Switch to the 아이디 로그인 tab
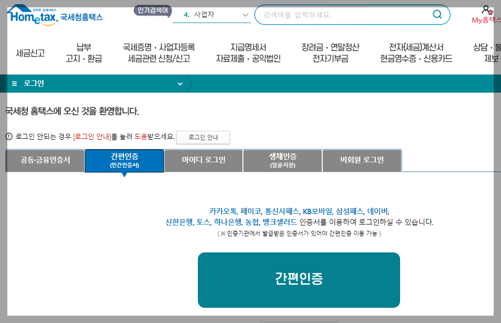Screen dimensions: 501x323 203,160
